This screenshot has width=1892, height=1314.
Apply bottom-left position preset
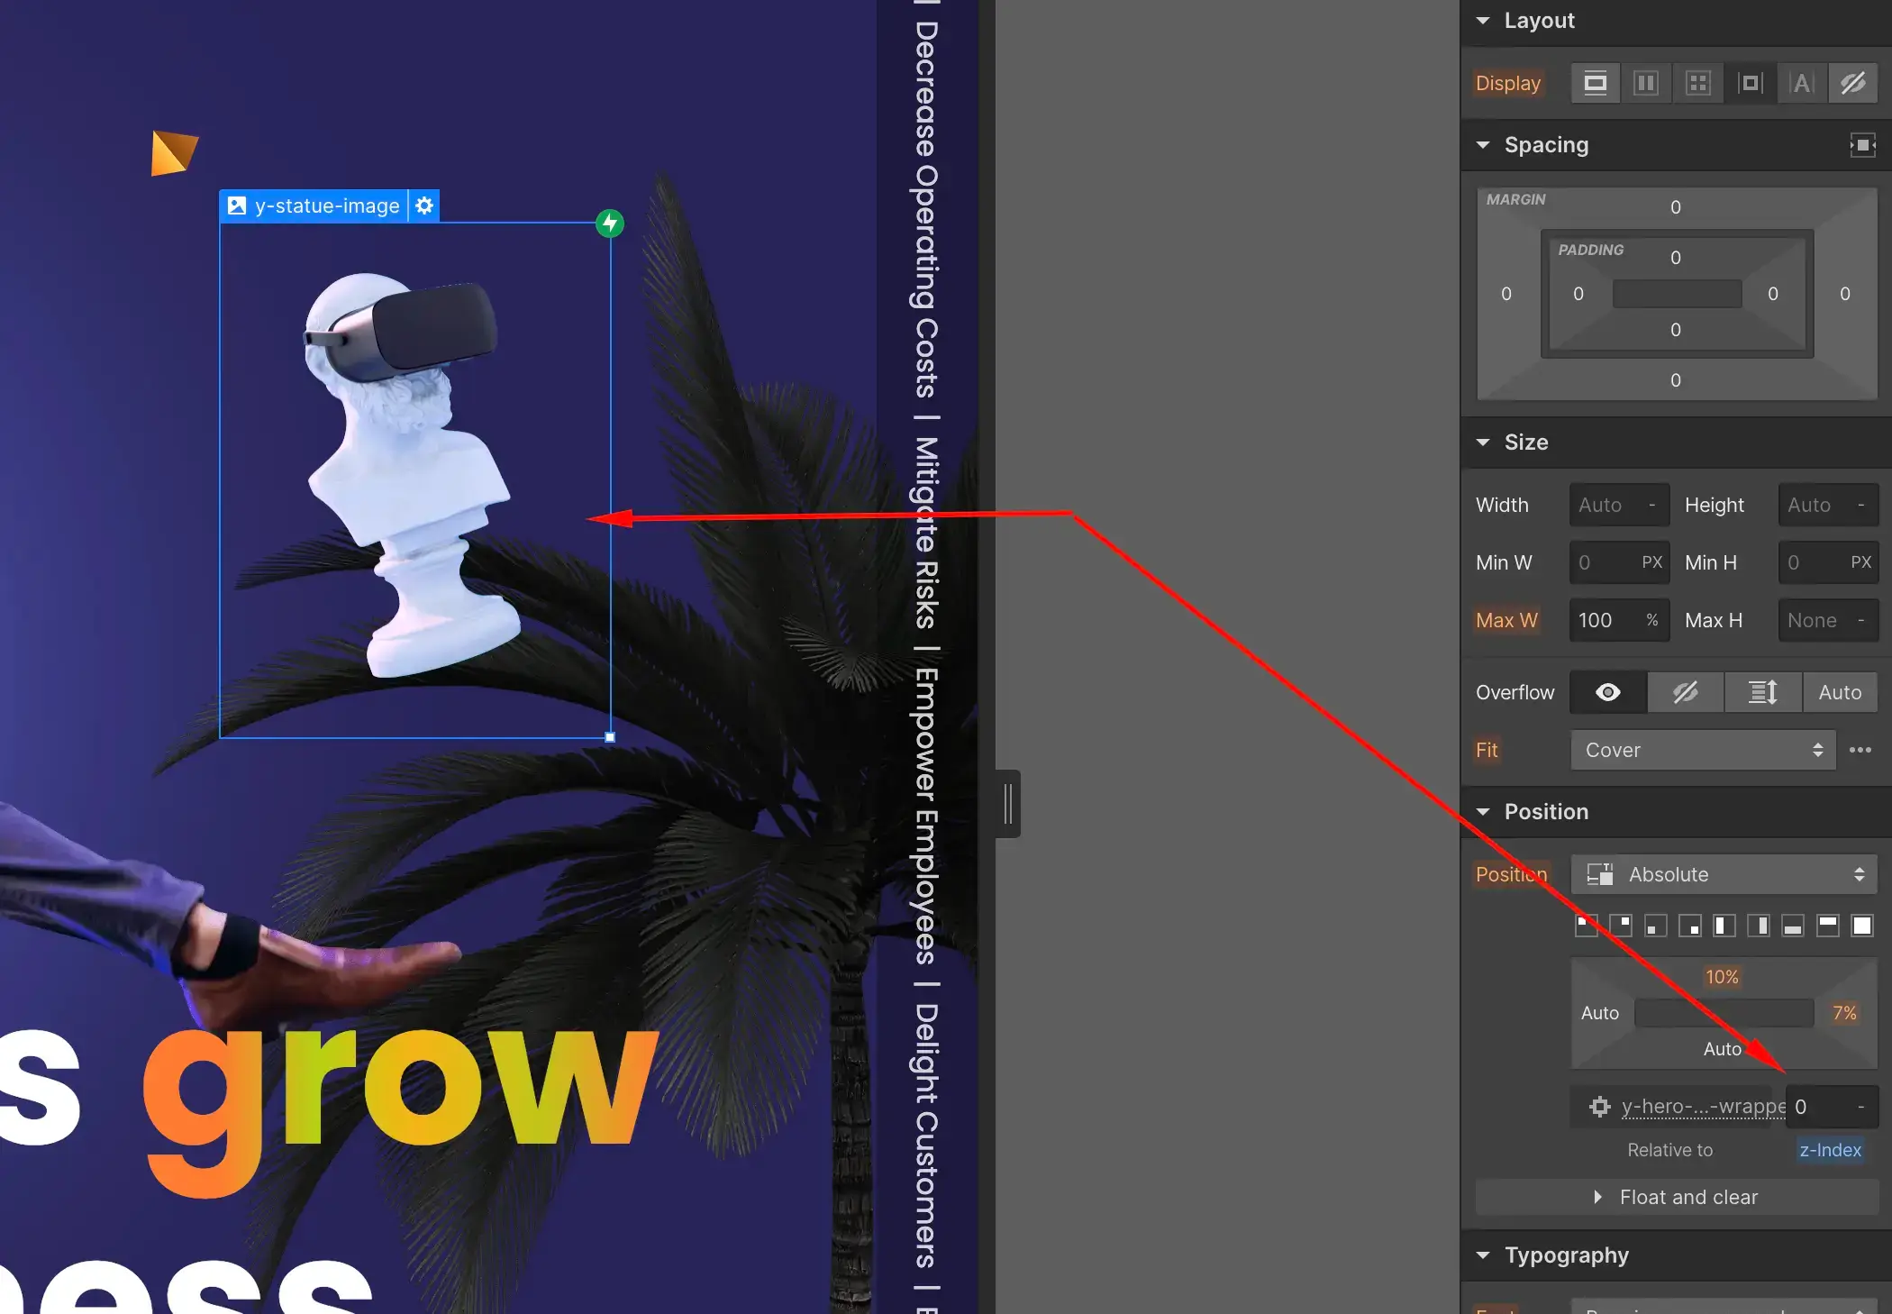coord(1655,926)
